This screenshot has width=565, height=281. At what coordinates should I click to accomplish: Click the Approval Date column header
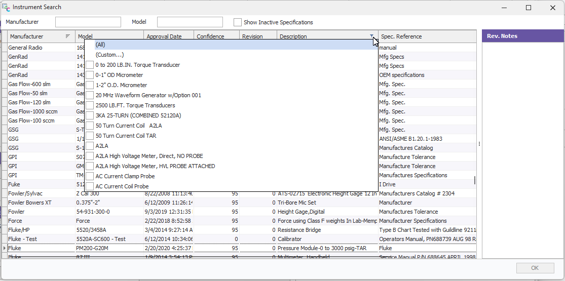(x=164, y=36)
